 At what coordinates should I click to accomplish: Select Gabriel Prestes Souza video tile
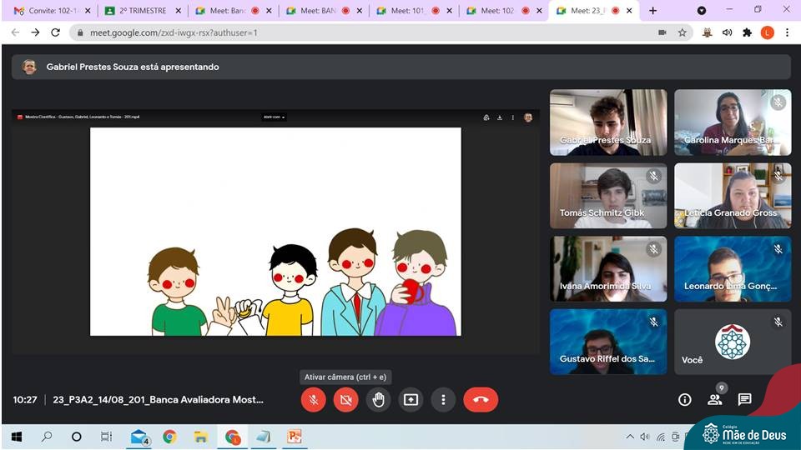(608, 122)
